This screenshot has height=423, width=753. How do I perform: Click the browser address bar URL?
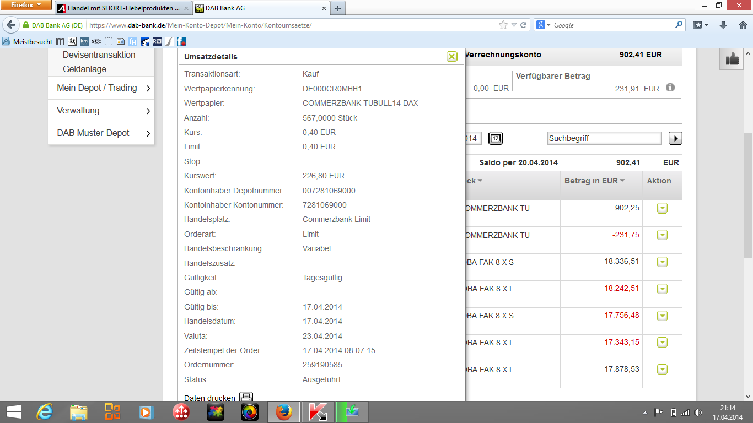pyautogui.click(x=292, y=25)
